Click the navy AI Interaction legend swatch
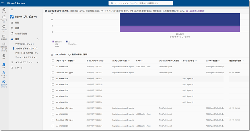250x131 pixels. (x=67, y=42)
